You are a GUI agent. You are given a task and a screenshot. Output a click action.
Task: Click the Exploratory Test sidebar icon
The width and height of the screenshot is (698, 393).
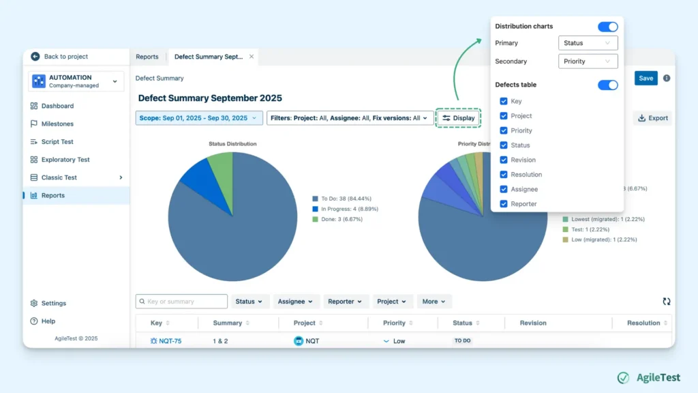click(34, 160)
